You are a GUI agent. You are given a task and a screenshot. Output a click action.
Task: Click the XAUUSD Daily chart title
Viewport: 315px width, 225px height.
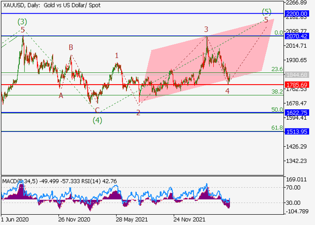52,5
